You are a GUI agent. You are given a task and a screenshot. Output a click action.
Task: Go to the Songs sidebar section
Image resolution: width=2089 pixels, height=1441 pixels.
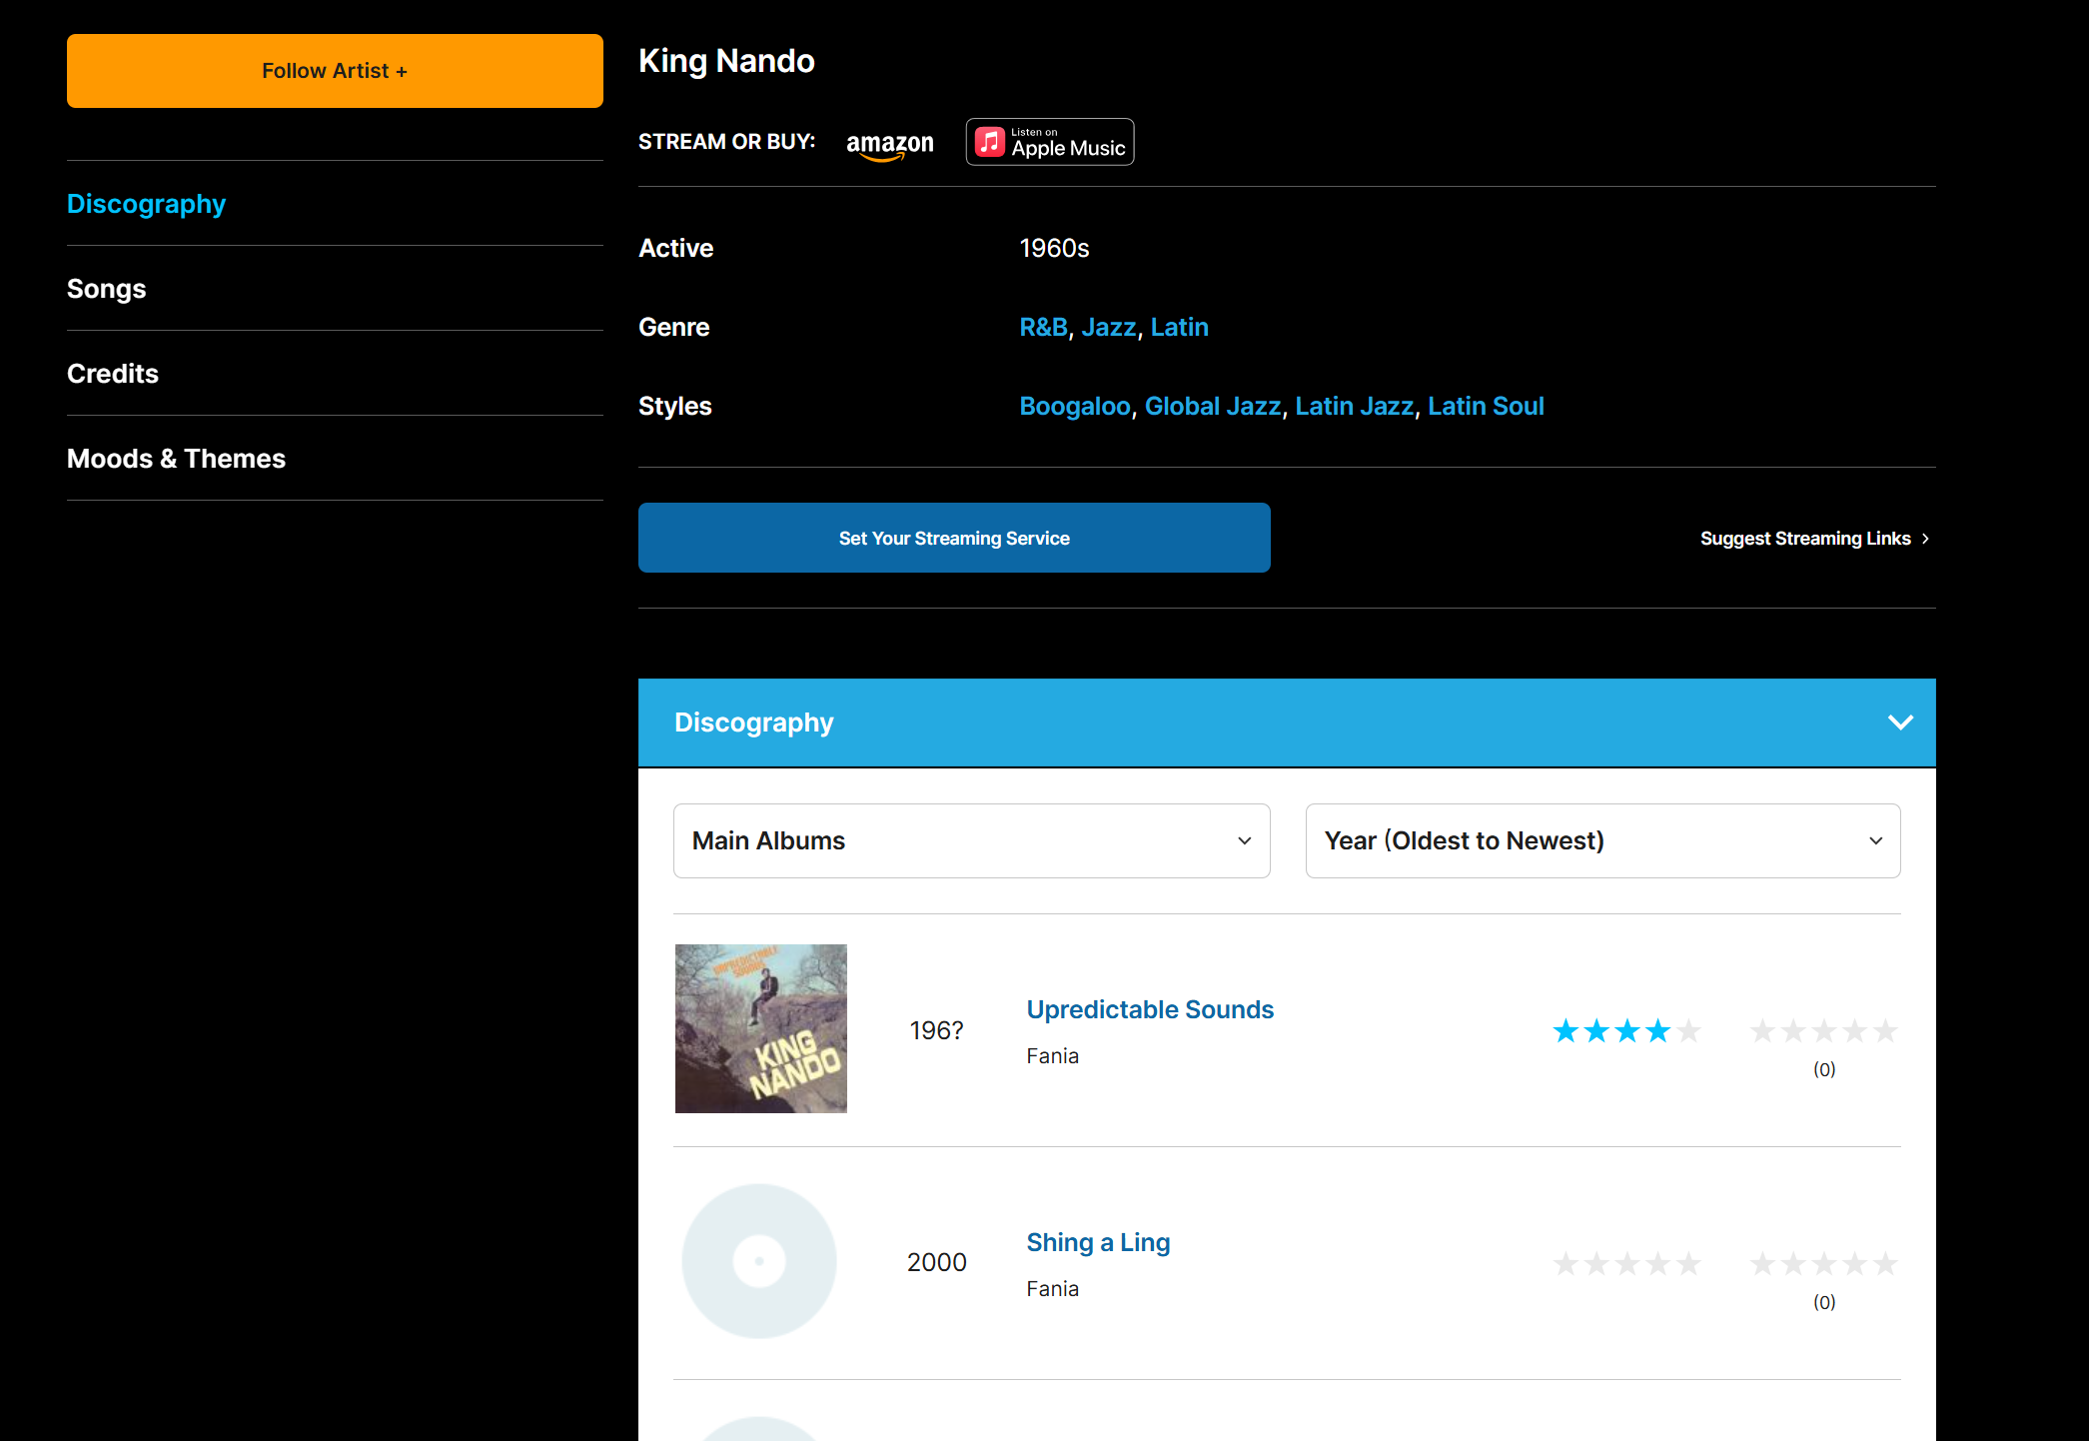pyautogui.click(x=106, y=289)
